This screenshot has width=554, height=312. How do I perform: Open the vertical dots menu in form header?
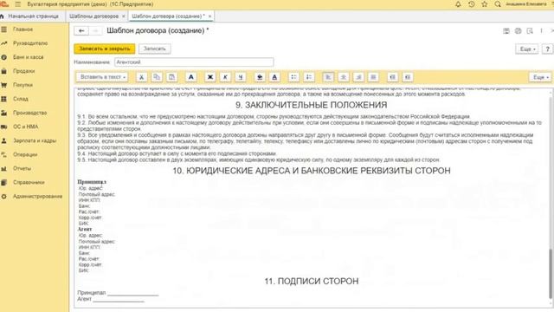pos(541,31)
